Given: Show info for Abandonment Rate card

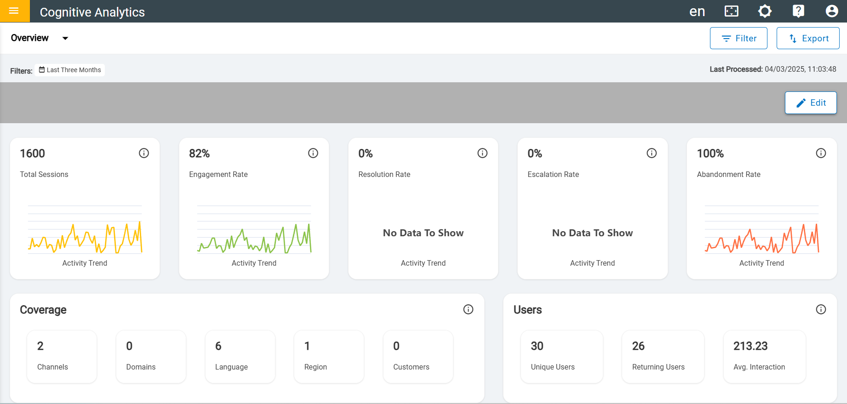Looking at the screenshot, I should pos(821,153).
